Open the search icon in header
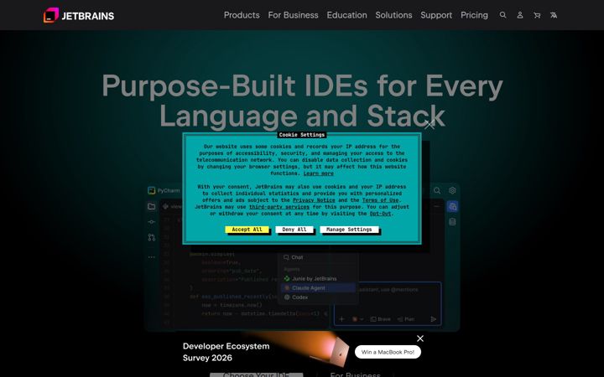This screenshot has width=604, height=377. coord(502,15)
